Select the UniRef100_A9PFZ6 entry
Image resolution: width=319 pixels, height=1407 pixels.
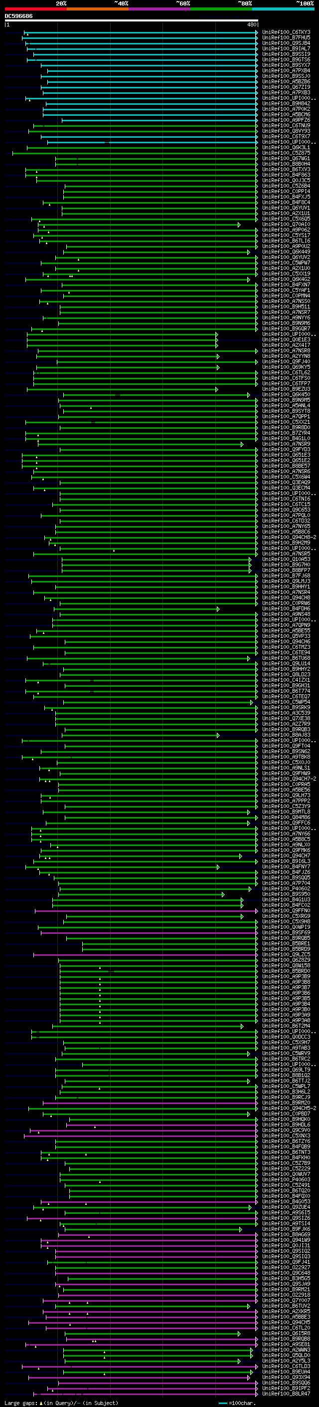coord(286,120)
